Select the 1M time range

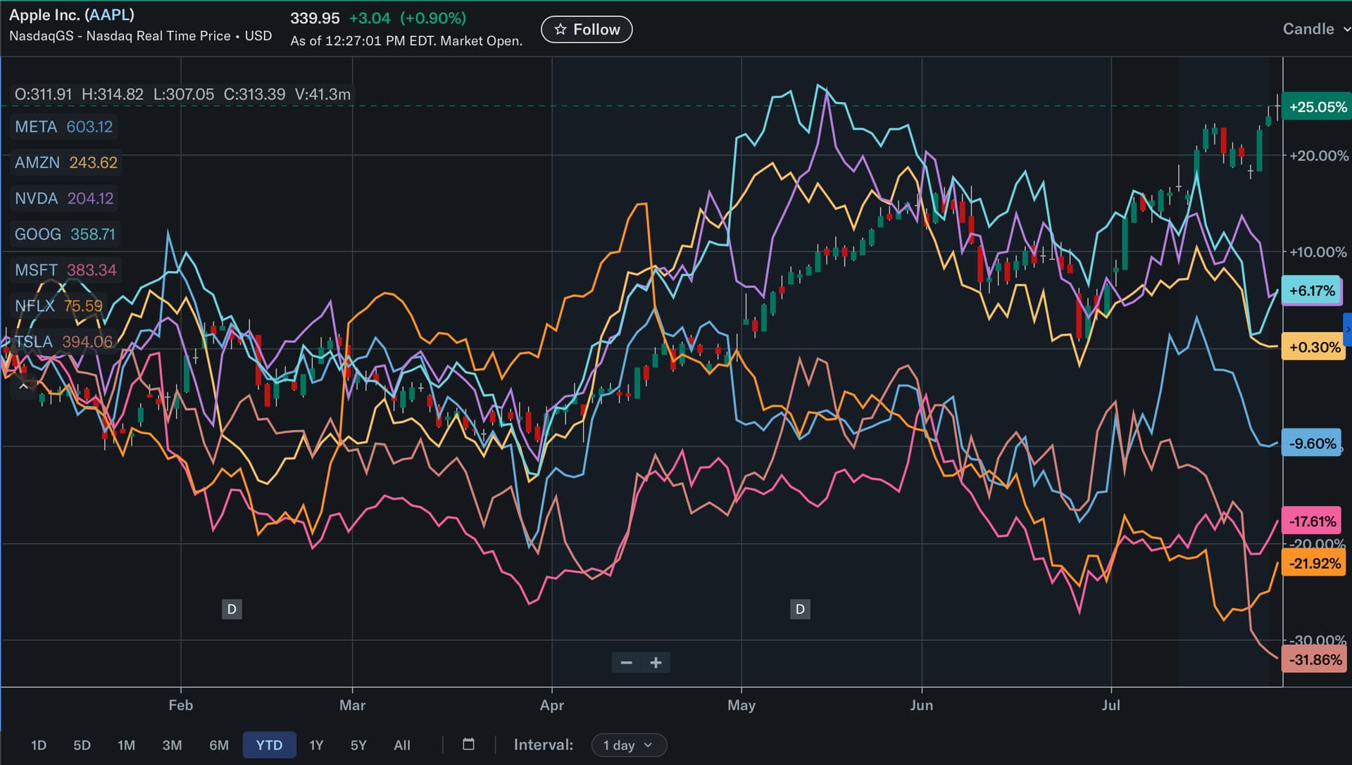click(127, 745)
